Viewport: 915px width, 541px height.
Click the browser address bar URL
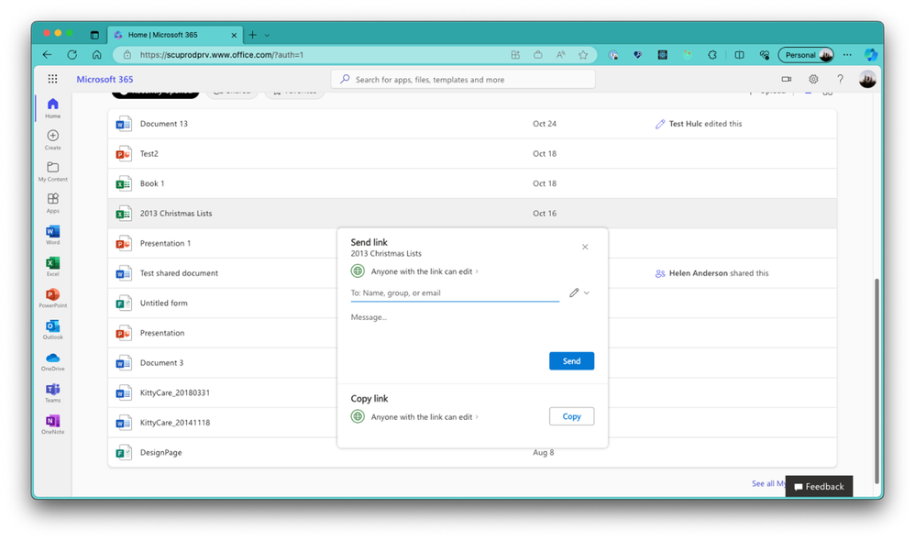point(222,55)
